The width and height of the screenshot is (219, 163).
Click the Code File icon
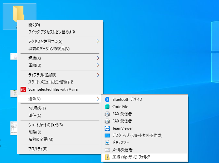(x=107, y=107)
